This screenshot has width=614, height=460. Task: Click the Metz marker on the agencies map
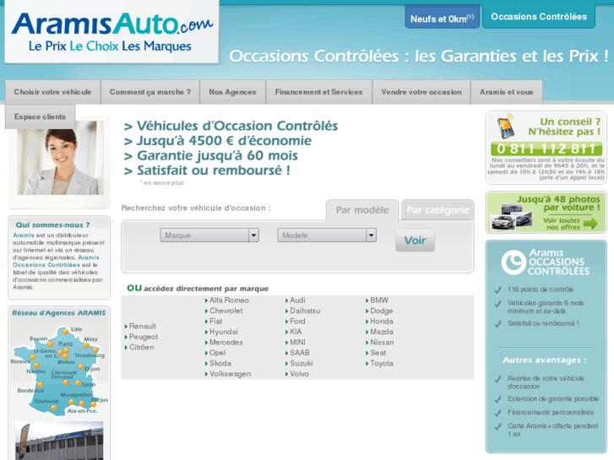(x=86, y=346)
